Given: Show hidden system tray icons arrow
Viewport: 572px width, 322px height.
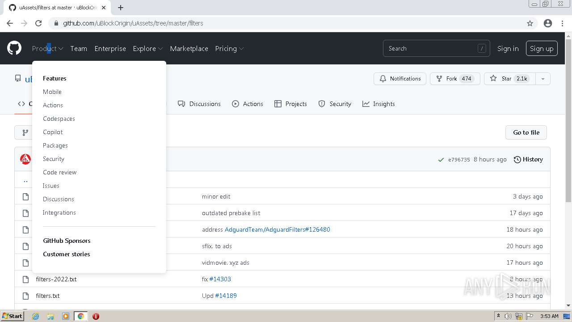Looking at the screenshot, I should pos(498,316).
